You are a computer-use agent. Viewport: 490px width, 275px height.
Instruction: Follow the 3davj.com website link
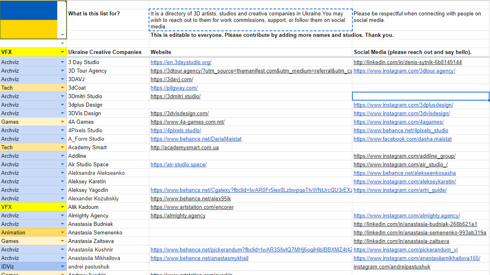[172, 79]
